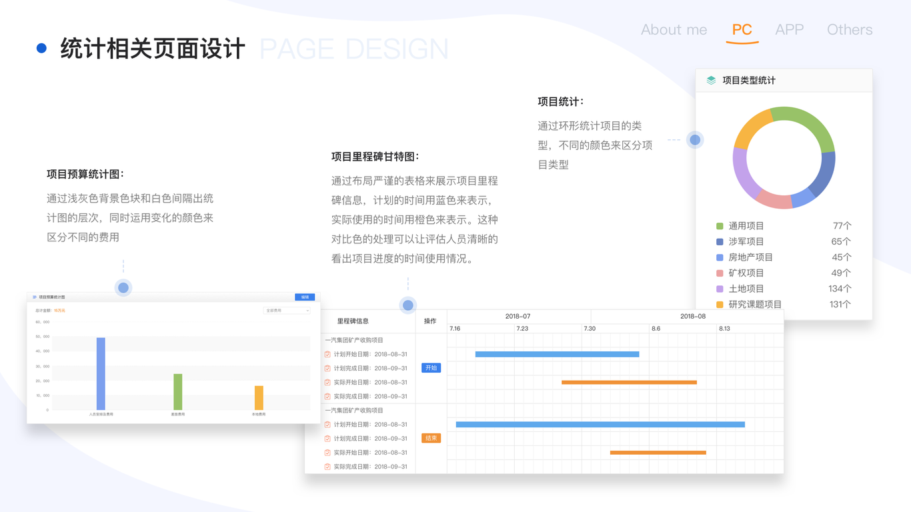Screen dimensions: 911x512
Task: Click clipboard icon for 计划开始日期 in 开始 group
Action: point(327,354)
